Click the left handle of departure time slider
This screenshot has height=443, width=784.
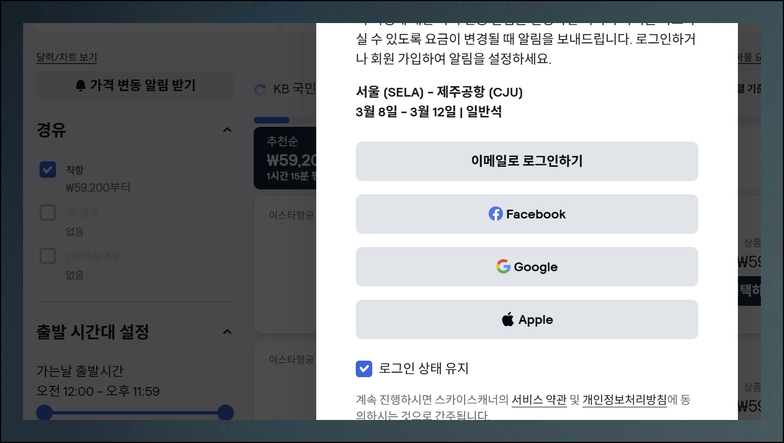(44, 413)
